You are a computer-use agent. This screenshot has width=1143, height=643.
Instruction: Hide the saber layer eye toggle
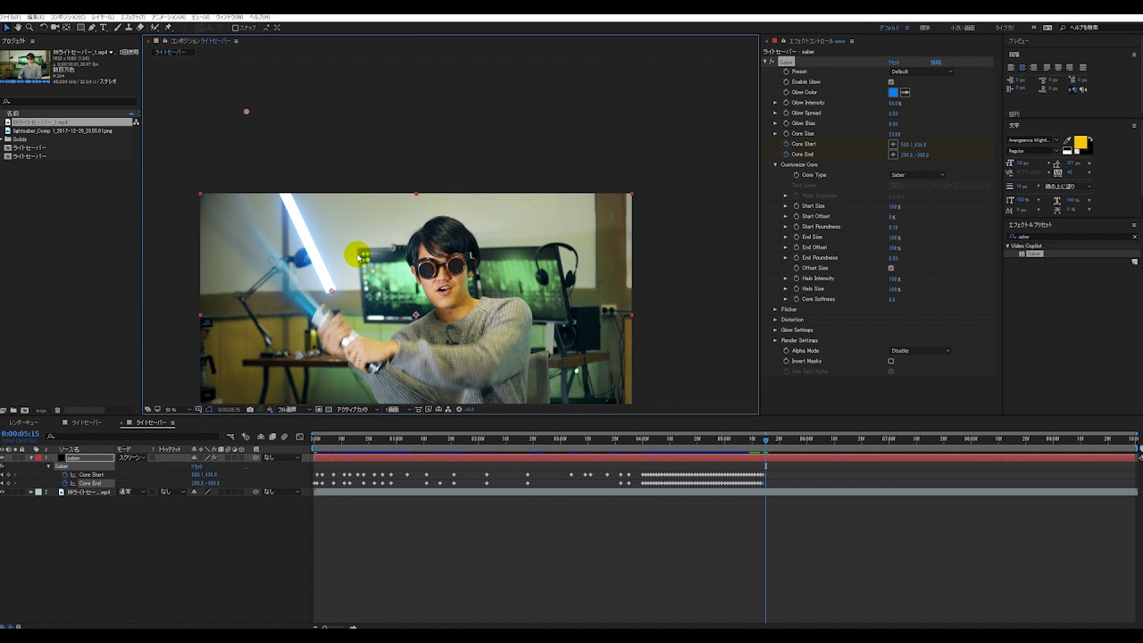[3, 457]
